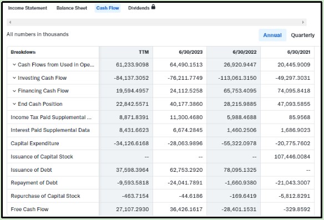The width and height of the screenshot is (324, 220).
Task: Select Interest Paid Supplemental Data label
Action: (50, 130)
